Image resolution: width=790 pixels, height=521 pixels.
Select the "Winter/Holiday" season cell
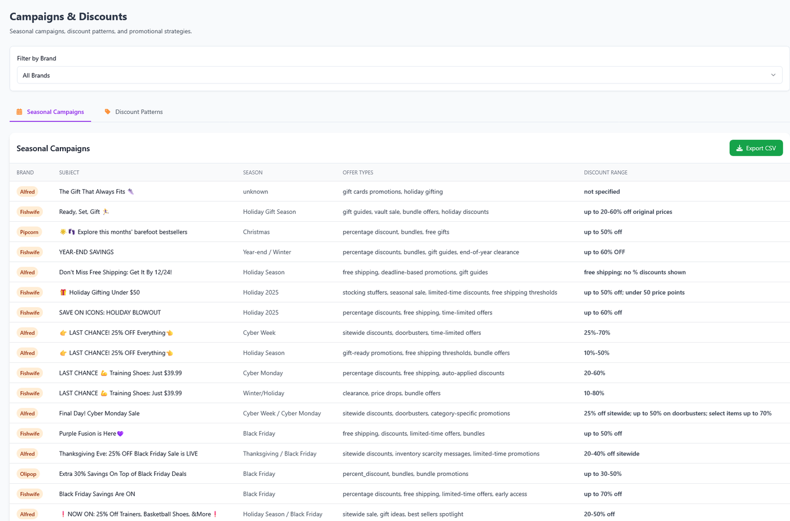pos(264,393)
